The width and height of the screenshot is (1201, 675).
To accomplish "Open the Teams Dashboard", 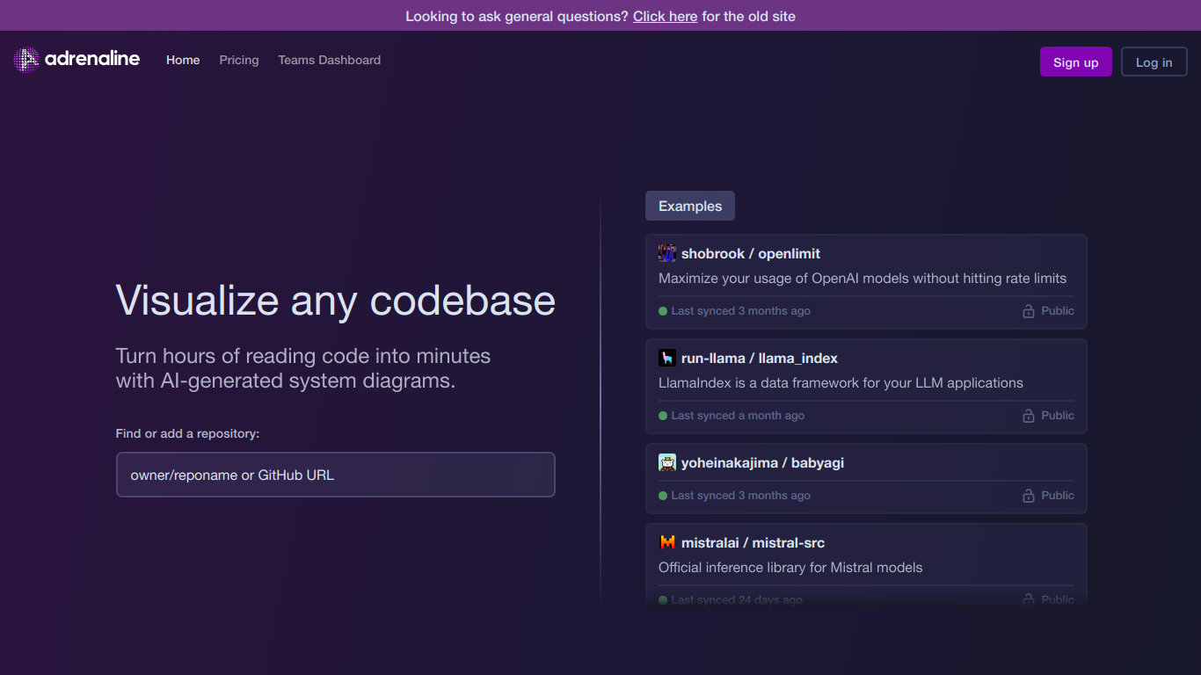I will (x=330, y=60).
